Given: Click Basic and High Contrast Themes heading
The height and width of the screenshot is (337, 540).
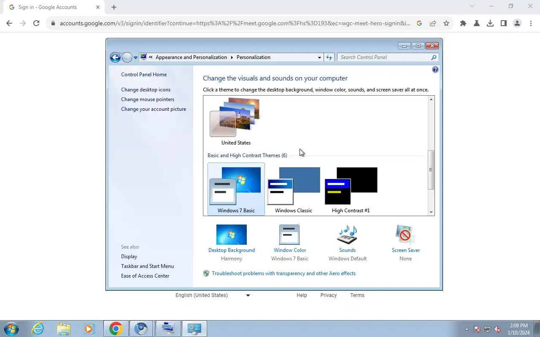Looking at the screenshot, I should pyautogui.click(x=247, y=155).
